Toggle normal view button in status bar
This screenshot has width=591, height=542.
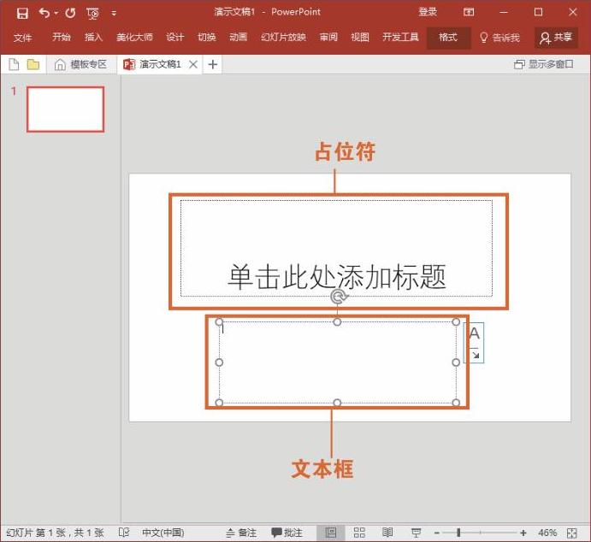point(330,533)
